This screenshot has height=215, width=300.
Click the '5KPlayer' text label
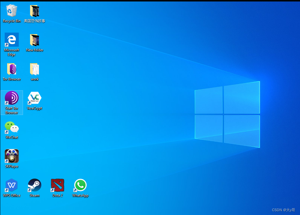pos(12,166)
